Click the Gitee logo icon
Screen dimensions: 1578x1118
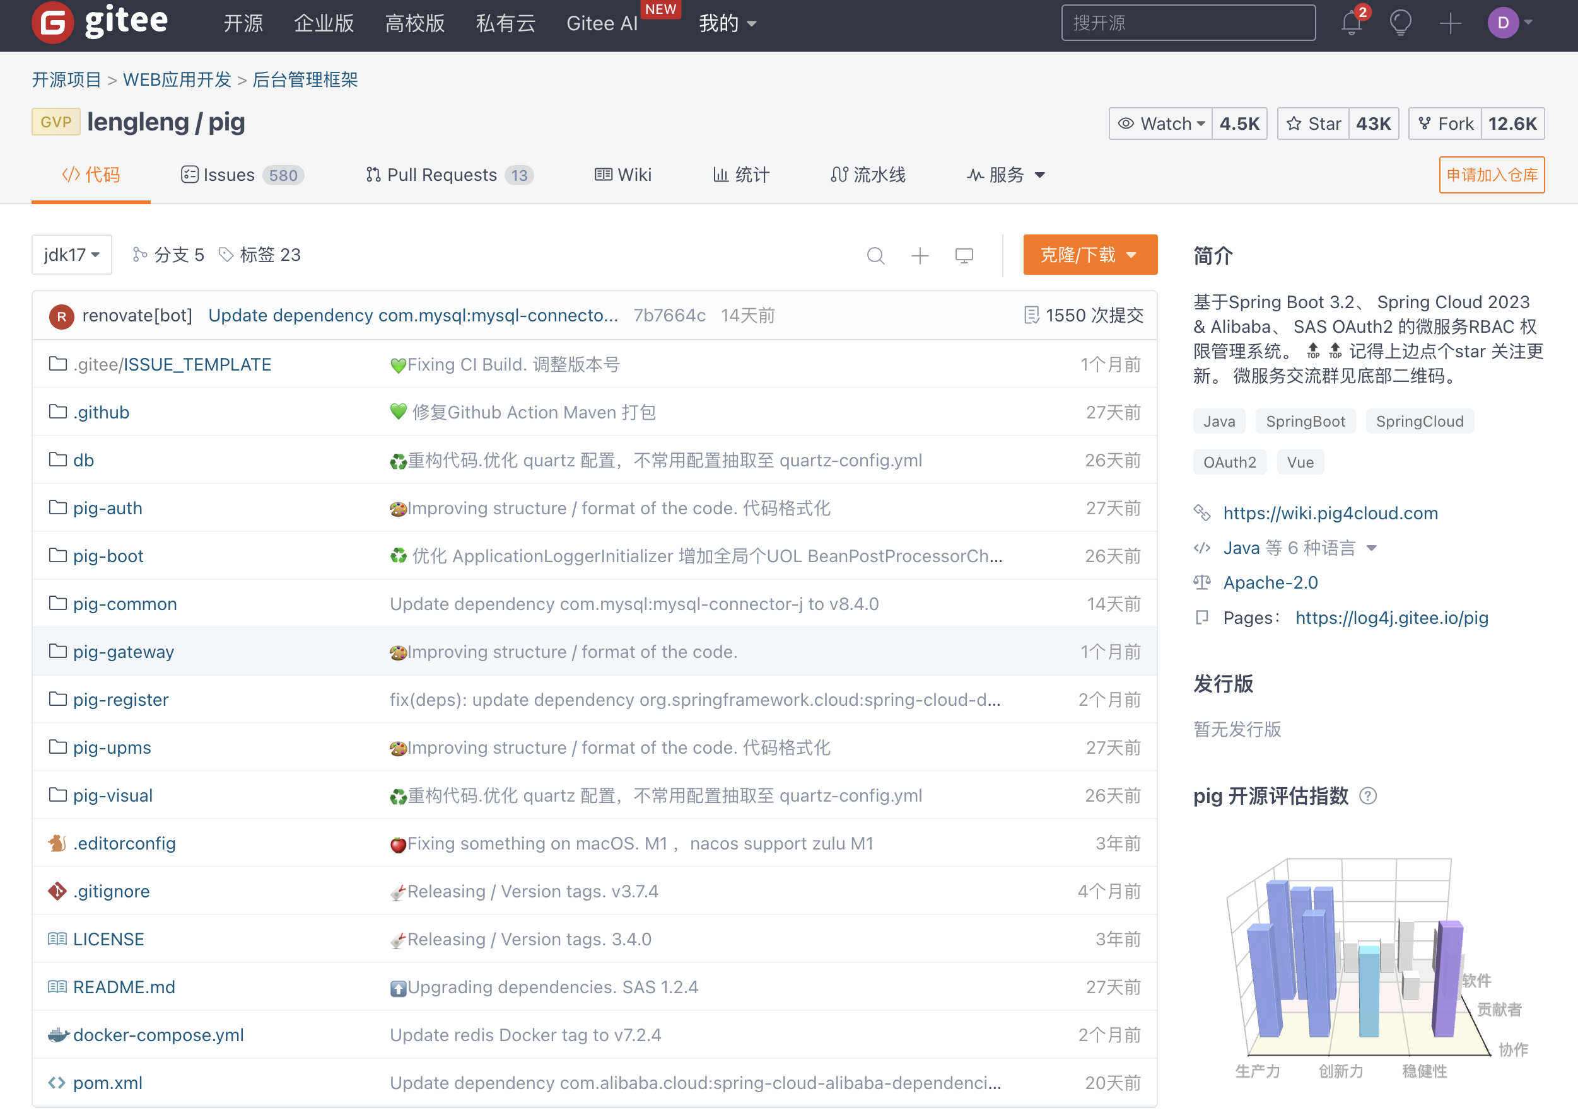click(52, 23)
